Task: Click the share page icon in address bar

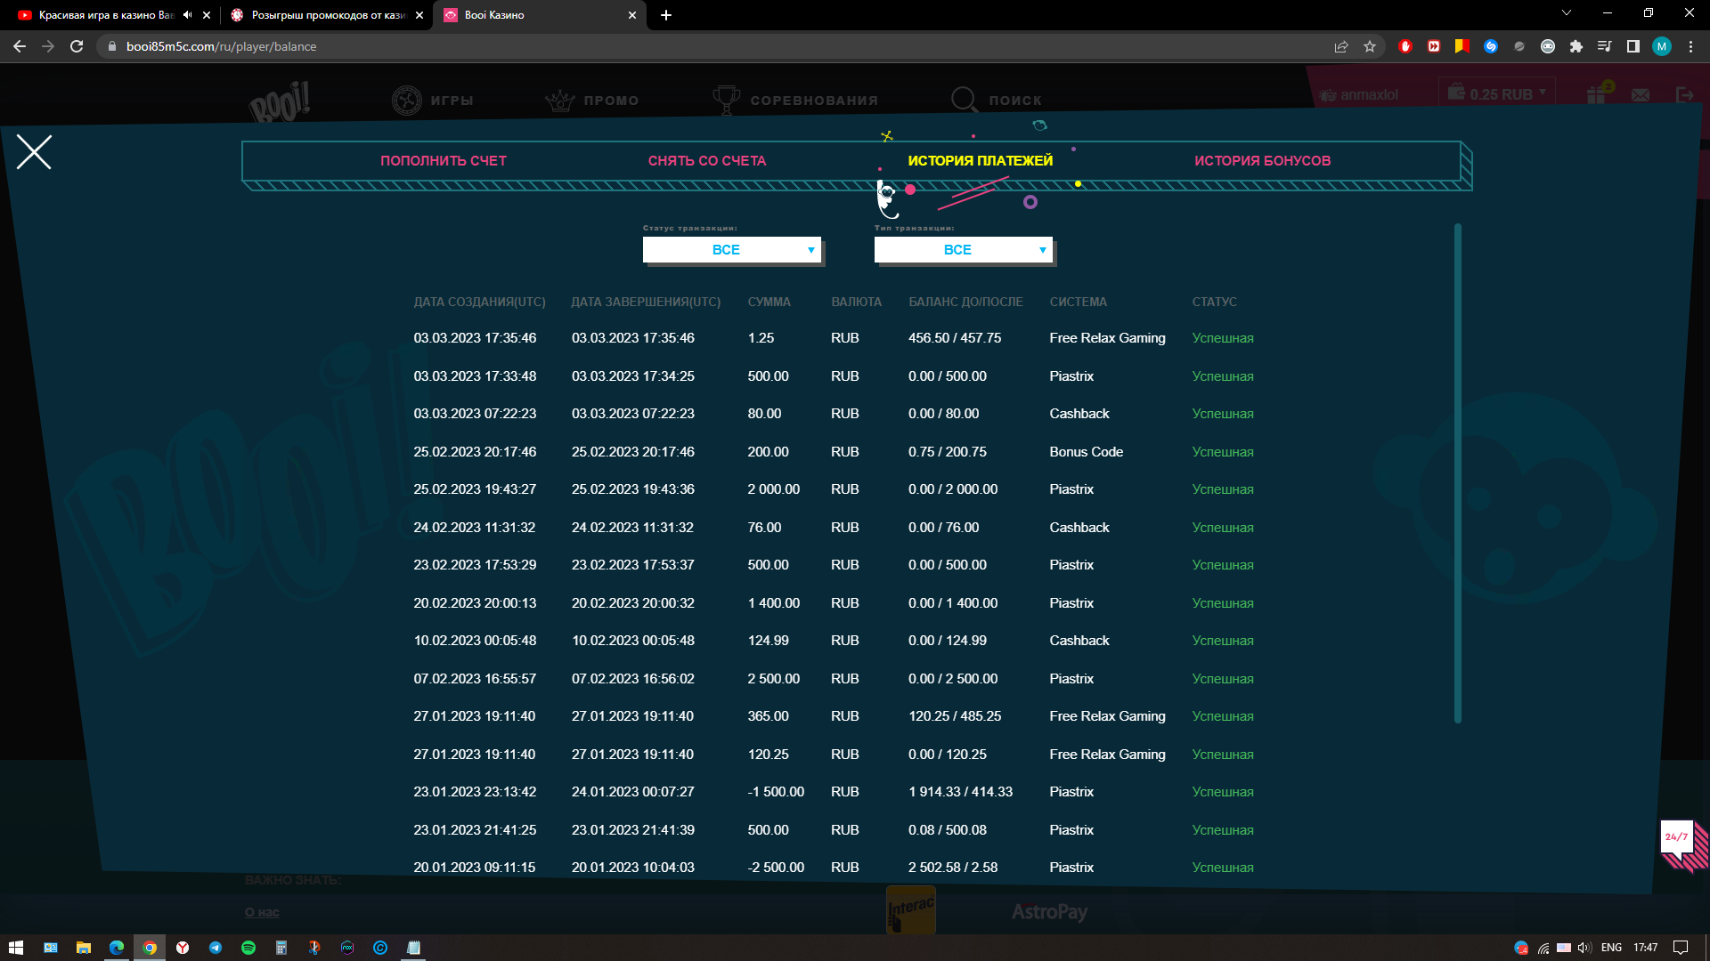Action: click(x=1341, y=46)
